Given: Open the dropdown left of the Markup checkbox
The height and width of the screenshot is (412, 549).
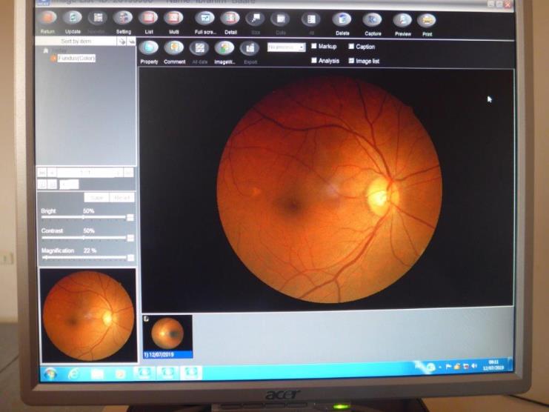Looking at the screenshot, I should [286, 47].
